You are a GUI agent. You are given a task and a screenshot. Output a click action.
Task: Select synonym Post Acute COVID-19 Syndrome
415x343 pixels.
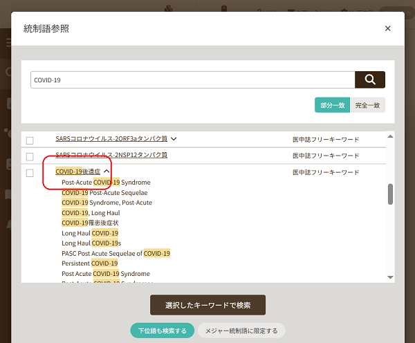(106, 274)
